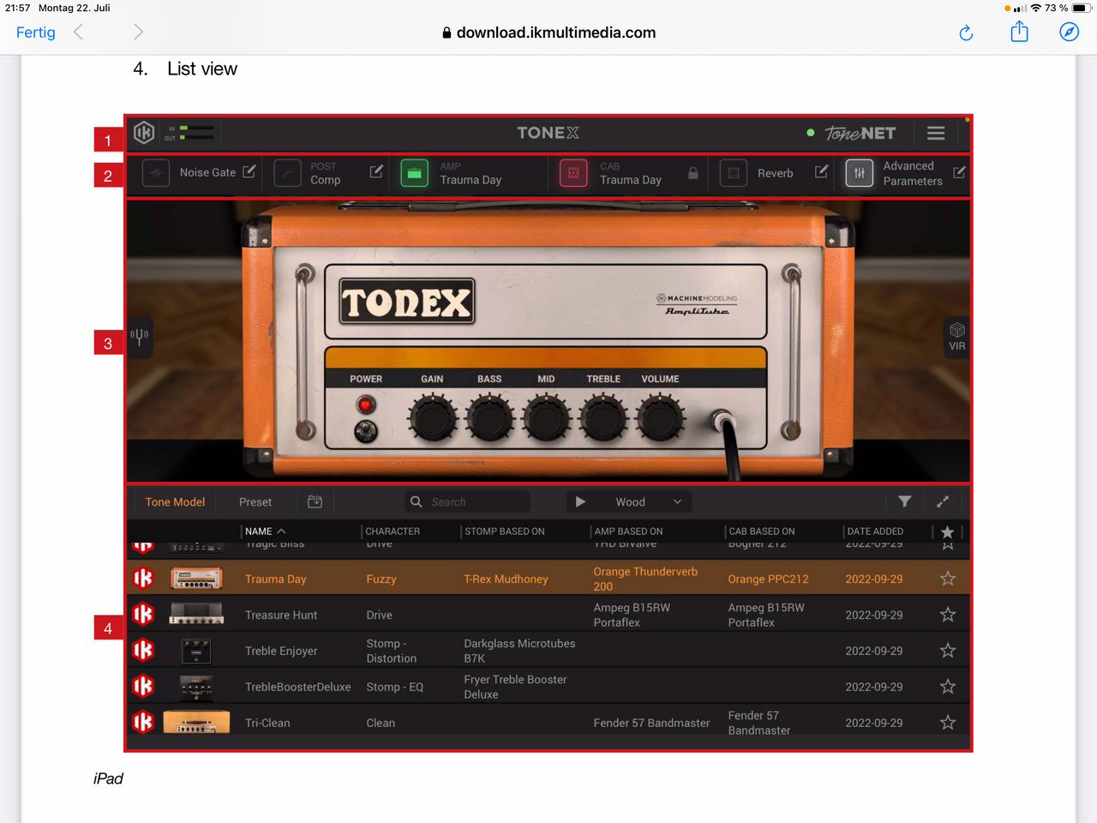The width and height of the screenshot is (1097, 823).
Task: Open the list filter
Action: pos(904,502)
